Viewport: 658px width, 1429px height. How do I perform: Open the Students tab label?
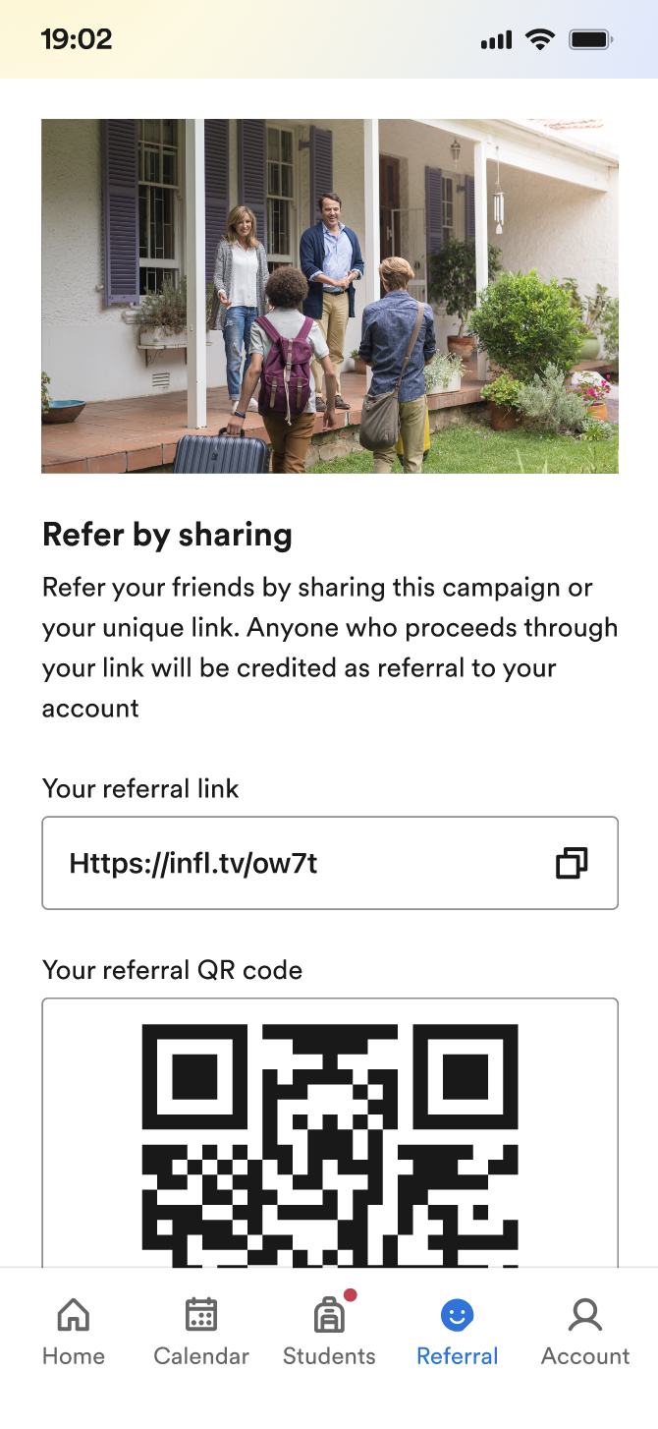tap(329, 1356)
